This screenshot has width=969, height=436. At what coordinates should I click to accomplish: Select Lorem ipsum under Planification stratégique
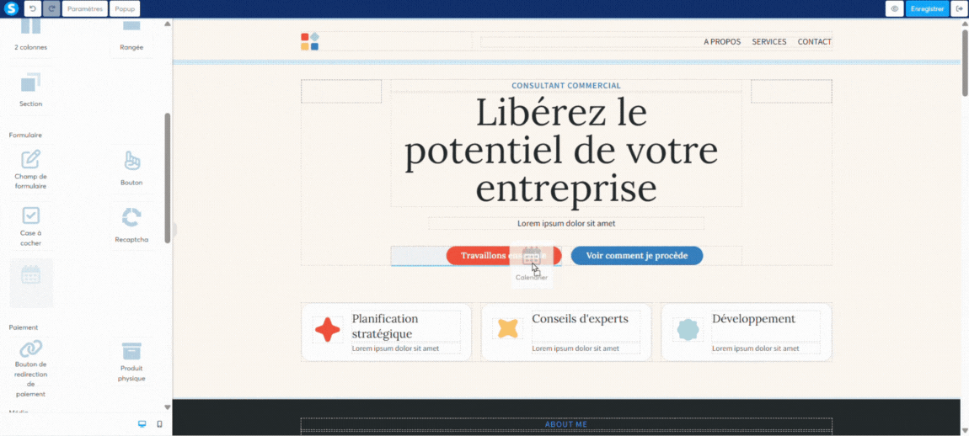pyautogui.click(x=395, y=348)
